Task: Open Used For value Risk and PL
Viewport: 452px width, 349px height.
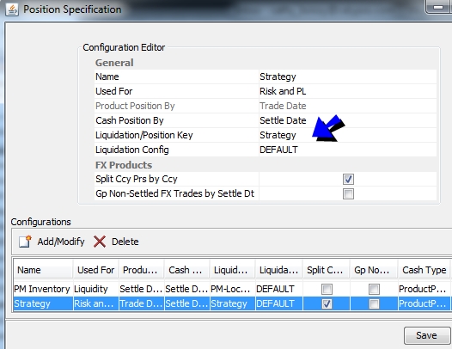Action: [x=348, y=91]
